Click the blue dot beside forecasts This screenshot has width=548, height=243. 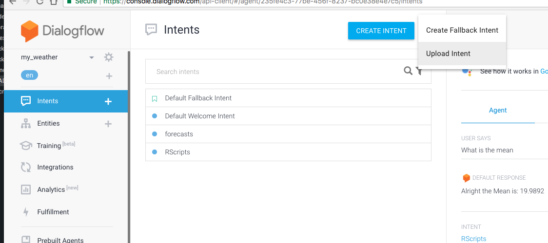tap(155, 134)
